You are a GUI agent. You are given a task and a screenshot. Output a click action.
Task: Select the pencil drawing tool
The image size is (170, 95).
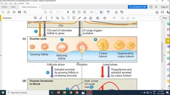(79, 18)
